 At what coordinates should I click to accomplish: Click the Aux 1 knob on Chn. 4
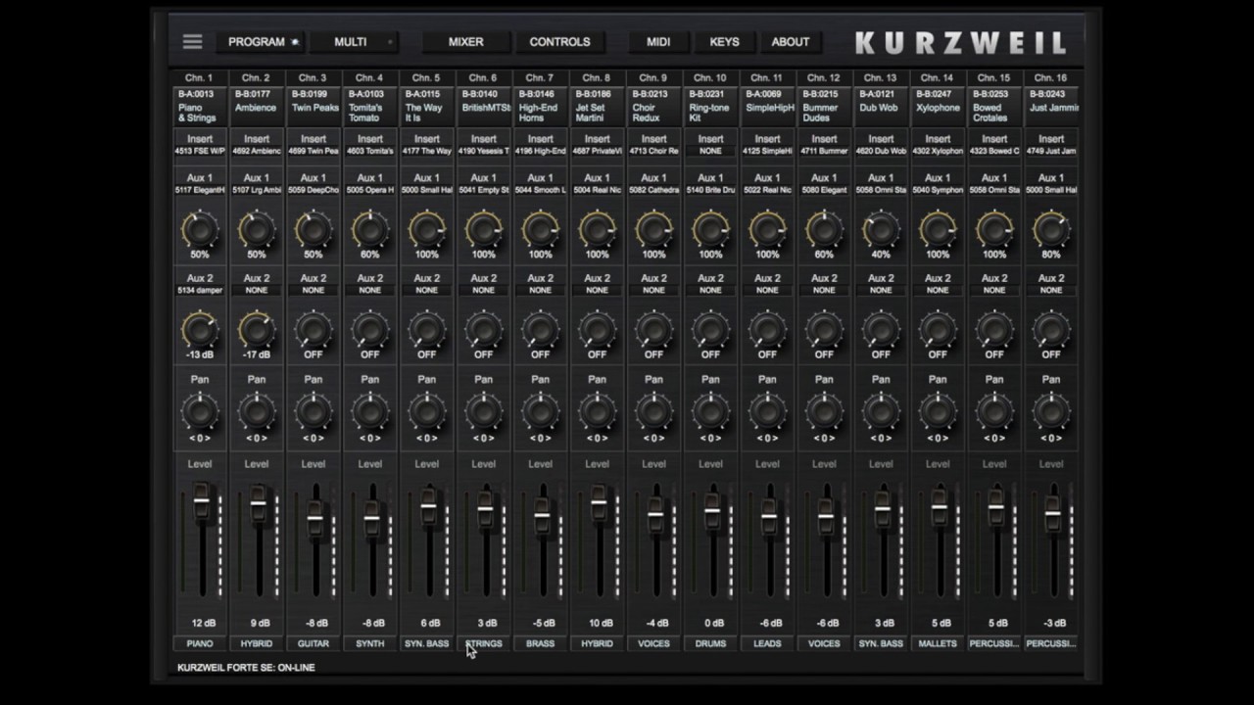click(x=370, y=230)
